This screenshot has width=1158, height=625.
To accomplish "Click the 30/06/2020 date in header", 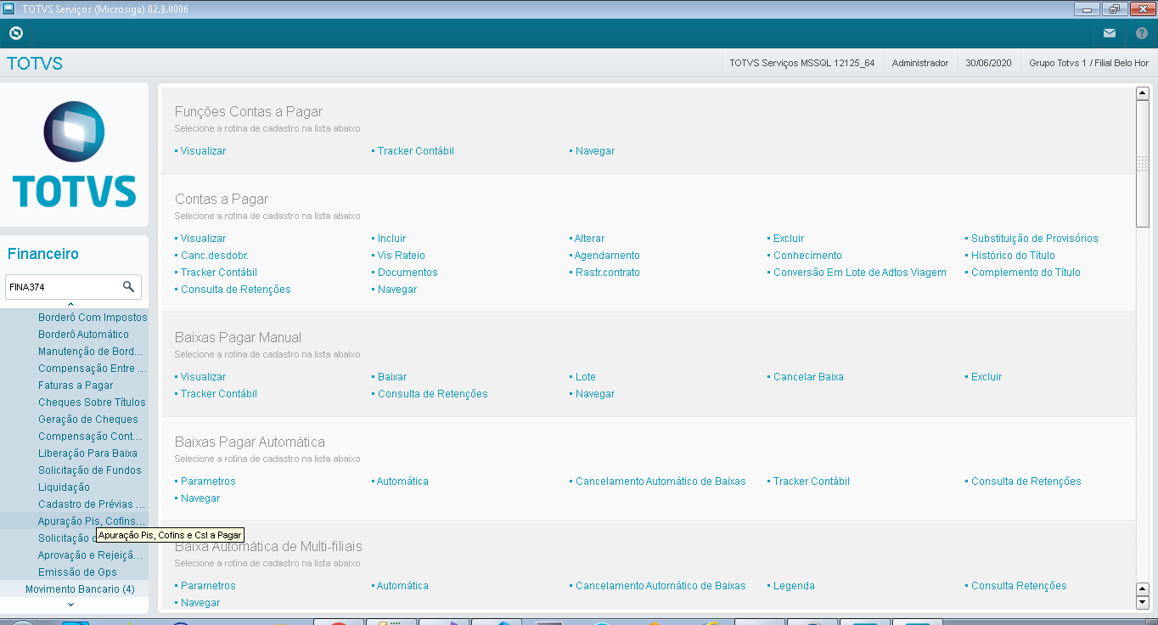I will pos(989,63).
